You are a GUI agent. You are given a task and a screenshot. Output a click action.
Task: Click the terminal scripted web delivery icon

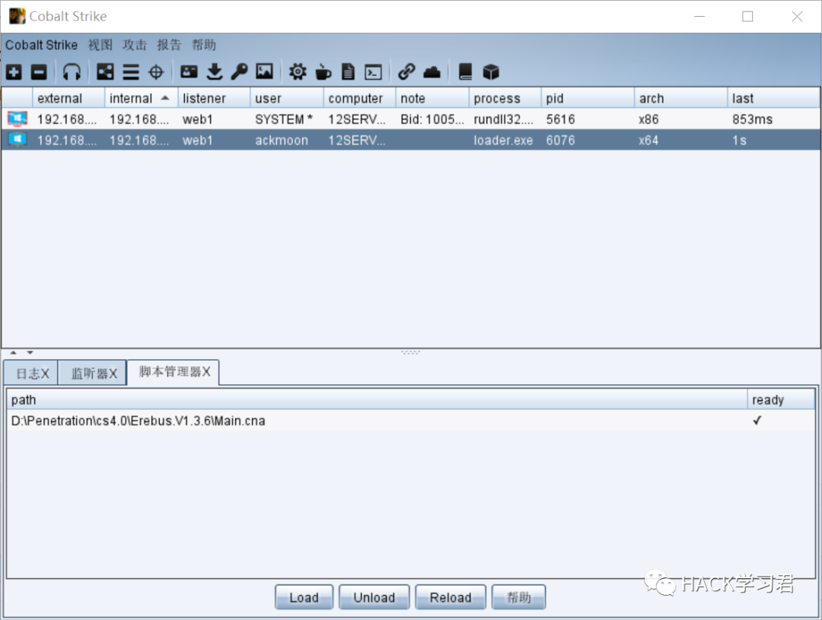(373, 72)
